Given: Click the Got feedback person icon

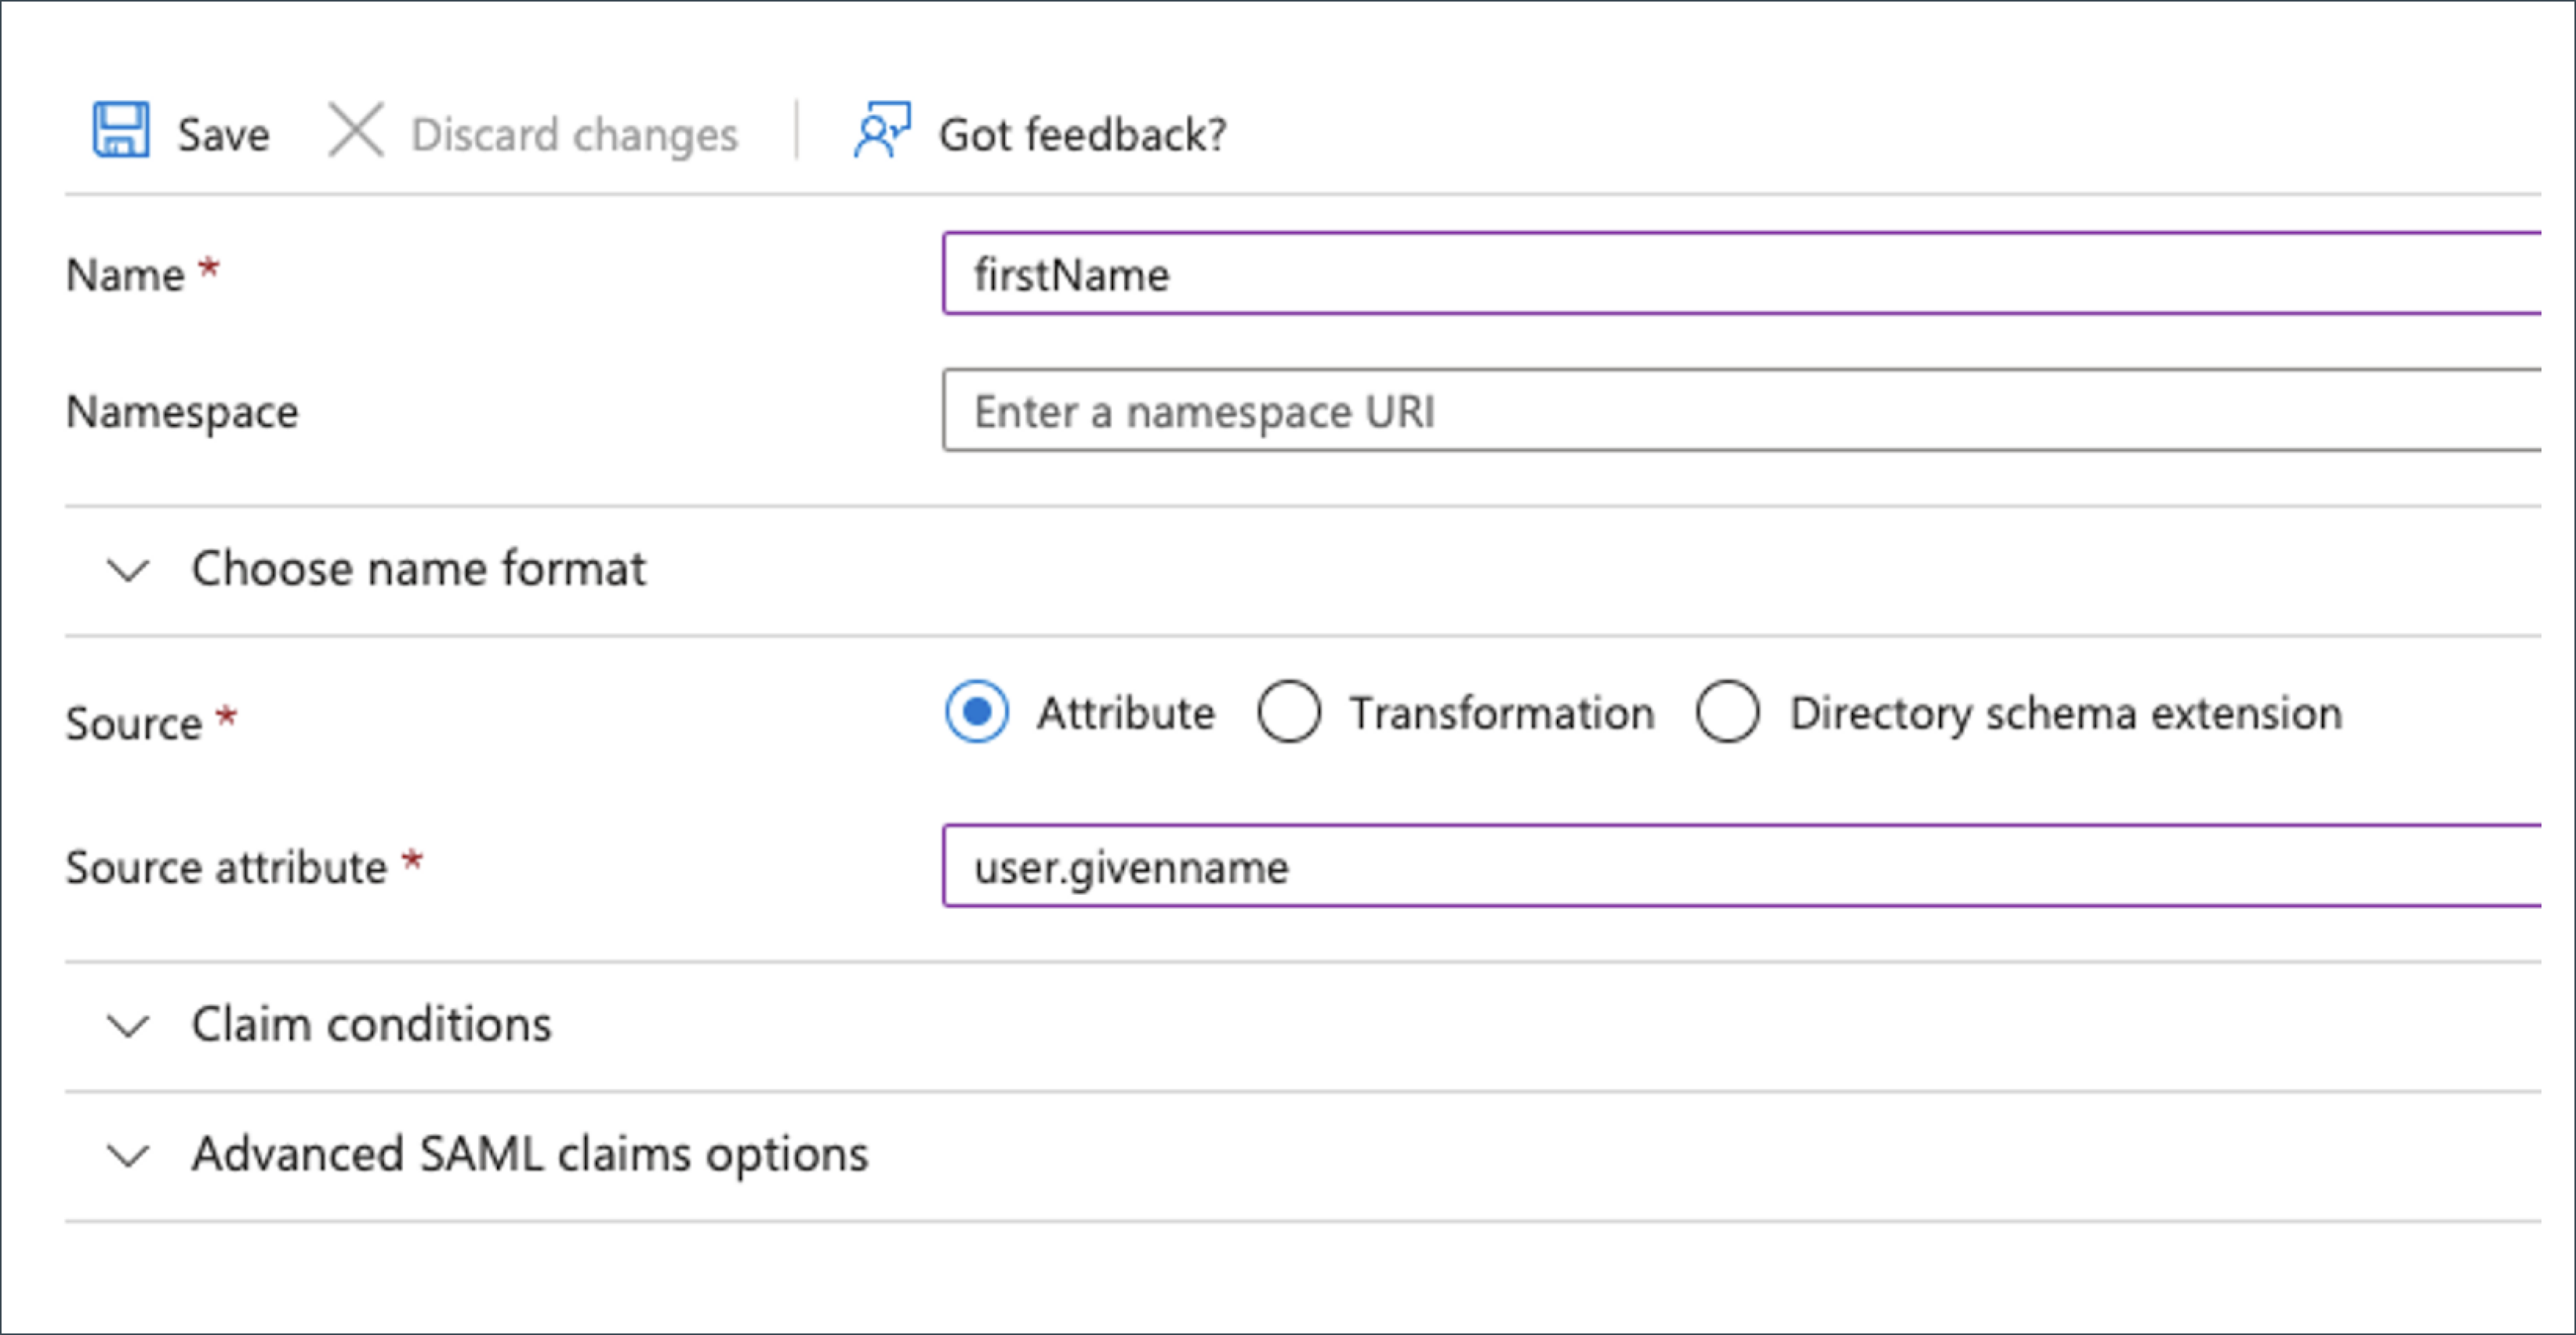Looking at the screenshot, I should pyautogui.click(x=881, y=131).
